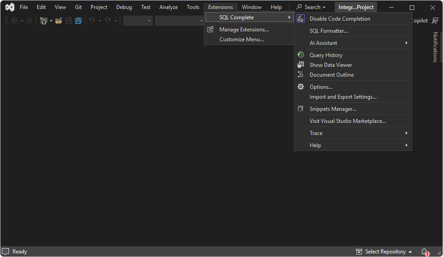The image size is (443, 257).
Task: Open the File menu
Action: [24, 7]
